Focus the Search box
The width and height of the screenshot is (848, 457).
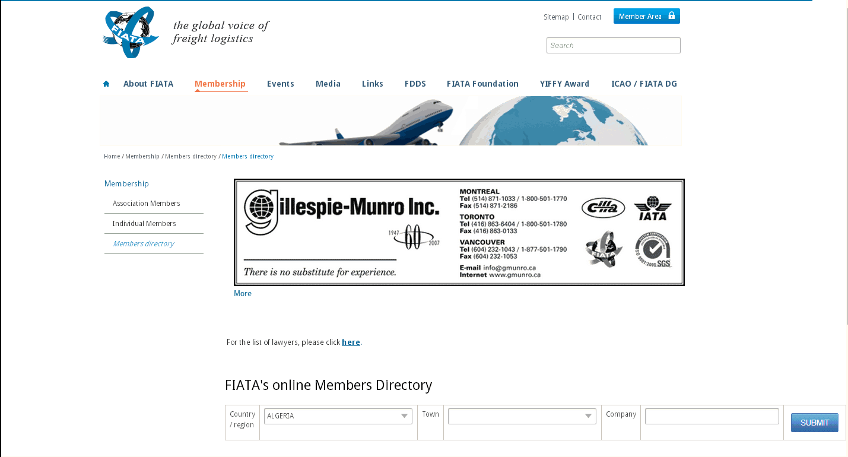pyautogui.click(x=614, y=45)
